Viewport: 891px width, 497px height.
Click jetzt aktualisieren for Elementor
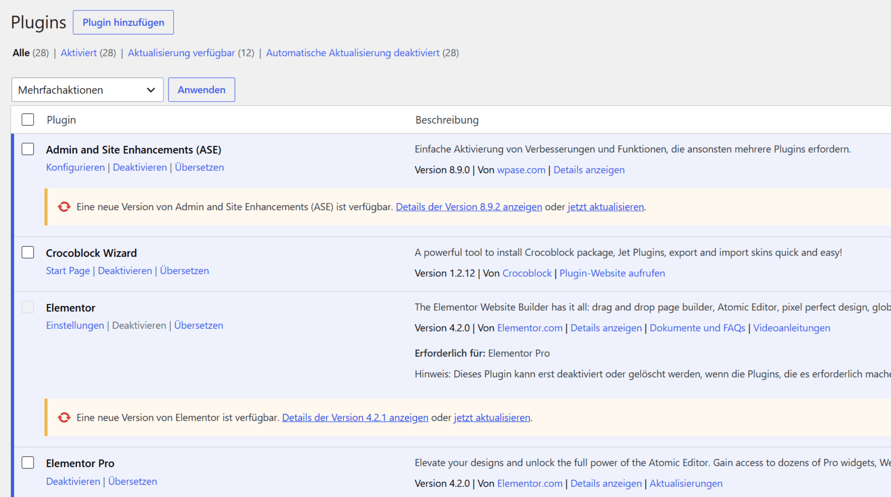pos(492,417)
